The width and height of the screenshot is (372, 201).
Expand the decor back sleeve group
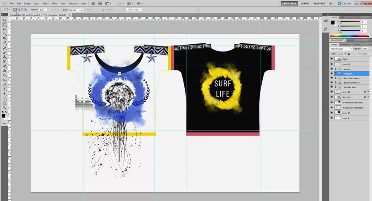point(336,78)
